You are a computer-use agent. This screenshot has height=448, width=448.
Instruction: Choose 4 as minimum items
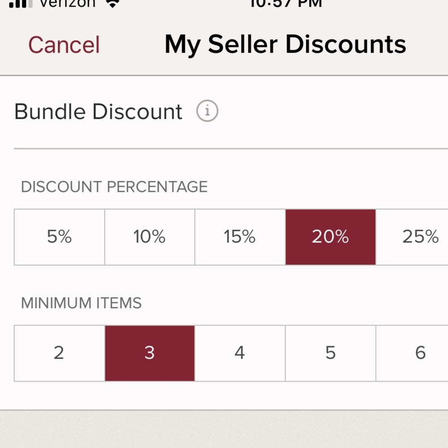(240, 353)
